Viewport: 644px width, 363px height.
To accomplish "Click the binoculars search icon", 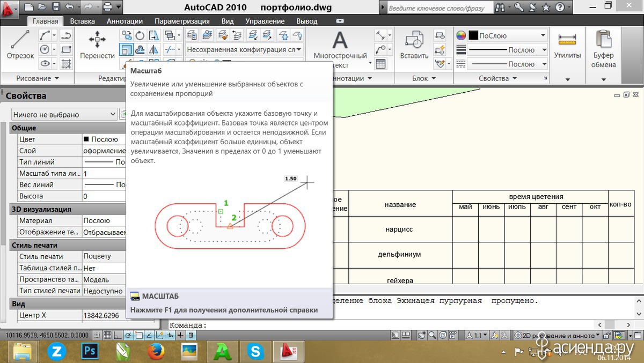I will [x=500, y=8].
